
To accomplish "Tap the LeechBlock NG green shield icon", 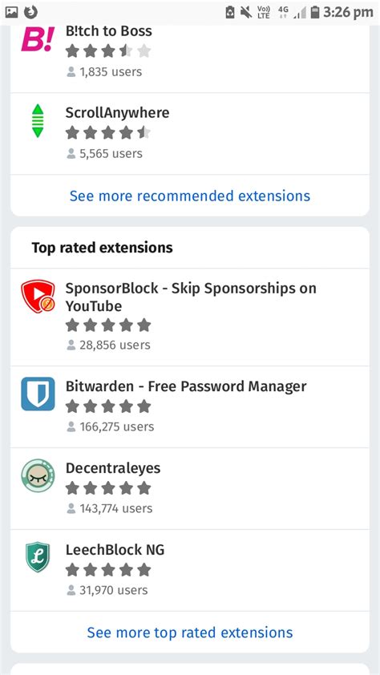I will coord(38,557).
